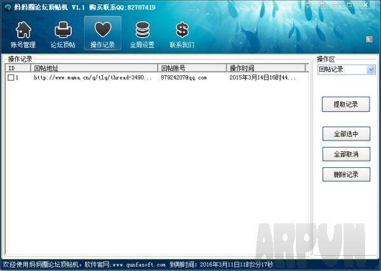381x271 pixels.
Task: Open the 账号管理 house icon tab
Action: (23, 34)
